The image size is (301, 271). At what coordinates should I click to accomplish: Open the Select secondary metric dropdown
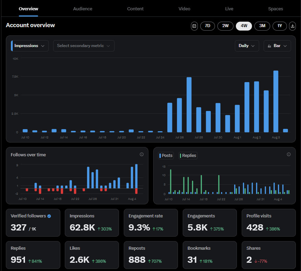(84, 46)
